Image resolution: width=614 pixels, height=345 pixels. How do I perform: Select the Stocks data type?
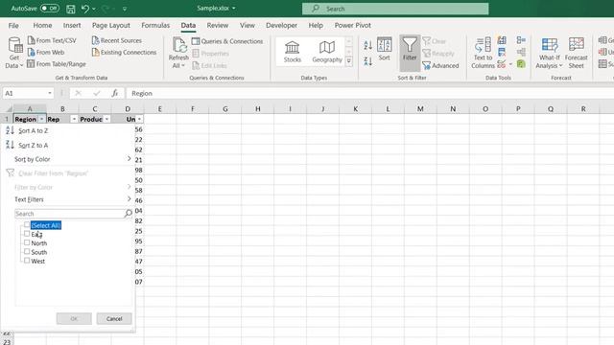coord(292,52)
